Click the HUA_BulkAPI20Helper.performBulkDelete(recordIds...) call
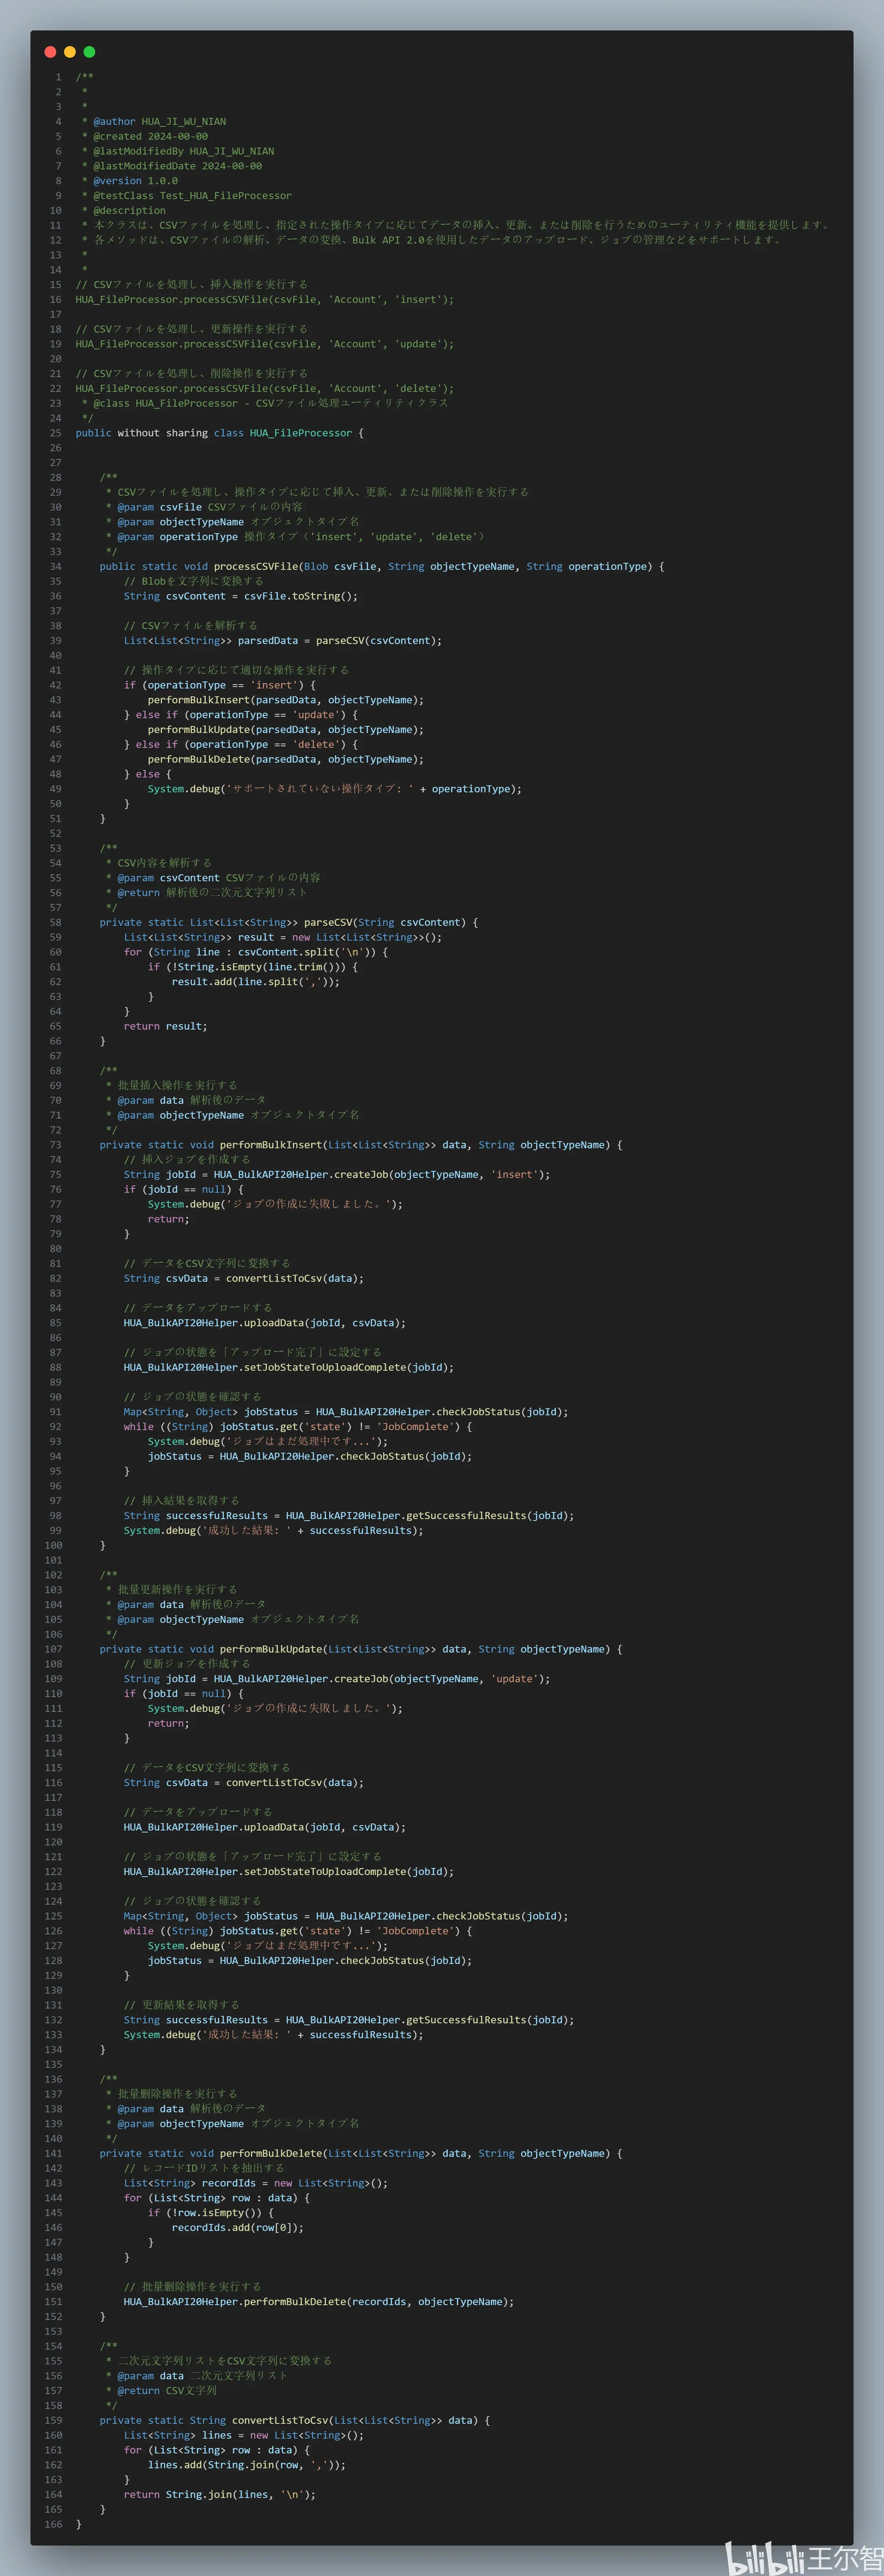The image size is (884, 2576). 319,2302
